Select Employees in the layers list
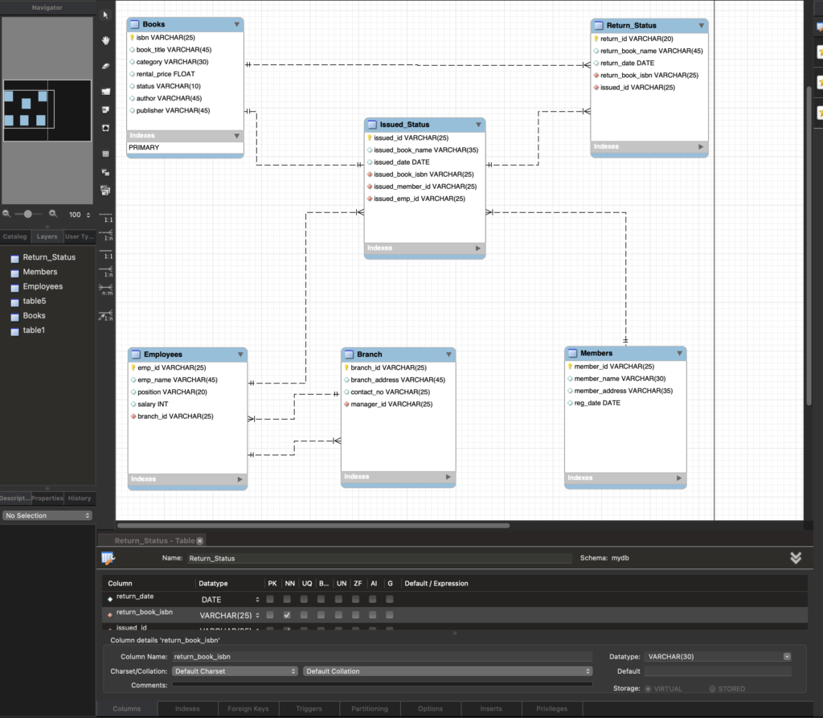 (x=43, y=287)
